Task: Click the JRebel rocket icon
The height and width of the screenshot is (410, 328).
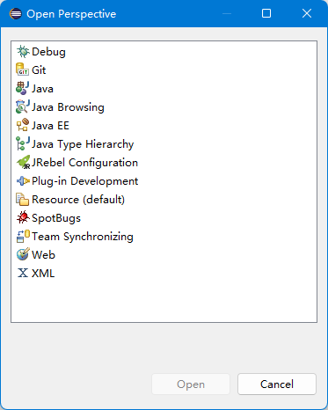Action: [23, 163]
